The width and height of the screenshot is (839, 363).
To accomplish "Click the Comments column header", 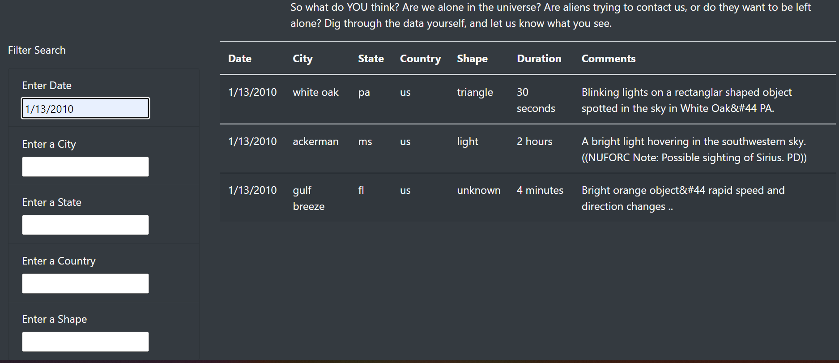I will [x=609, y=59].
